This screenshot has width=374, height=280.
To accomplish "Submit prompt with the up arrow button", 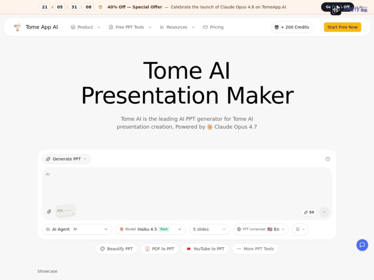I will (324, 212).
